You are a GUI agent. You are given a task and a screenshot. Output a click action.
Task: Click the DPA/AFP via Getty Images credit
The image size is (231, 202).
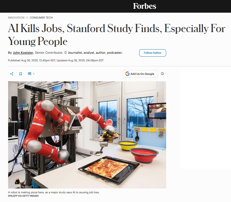(23, 196)
